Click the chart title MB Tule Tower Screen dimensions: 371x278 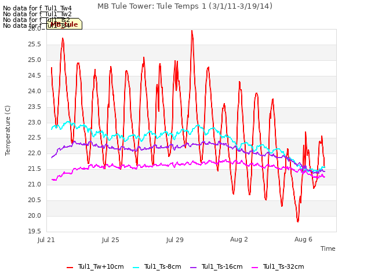185,6
